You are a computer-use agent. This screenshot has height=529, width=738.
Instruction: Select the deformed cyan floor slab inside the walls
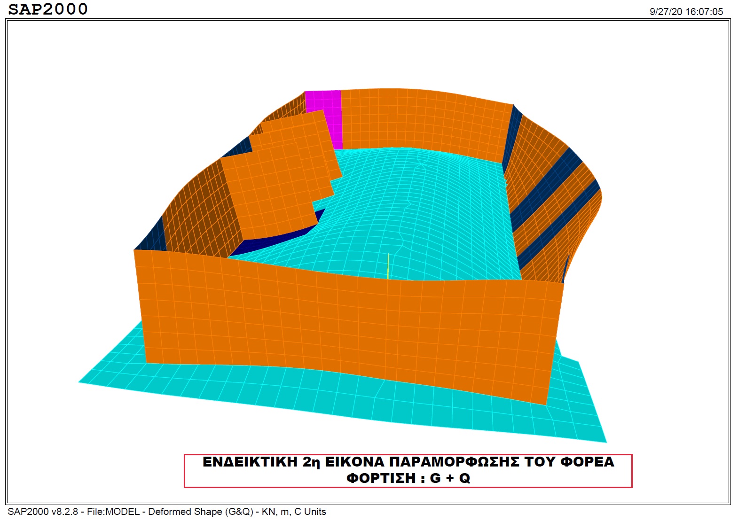tap(423, 211)
